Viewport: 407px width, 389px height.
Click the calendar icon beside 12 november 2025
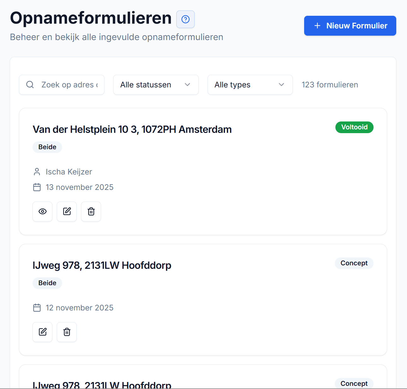[37, 308]
